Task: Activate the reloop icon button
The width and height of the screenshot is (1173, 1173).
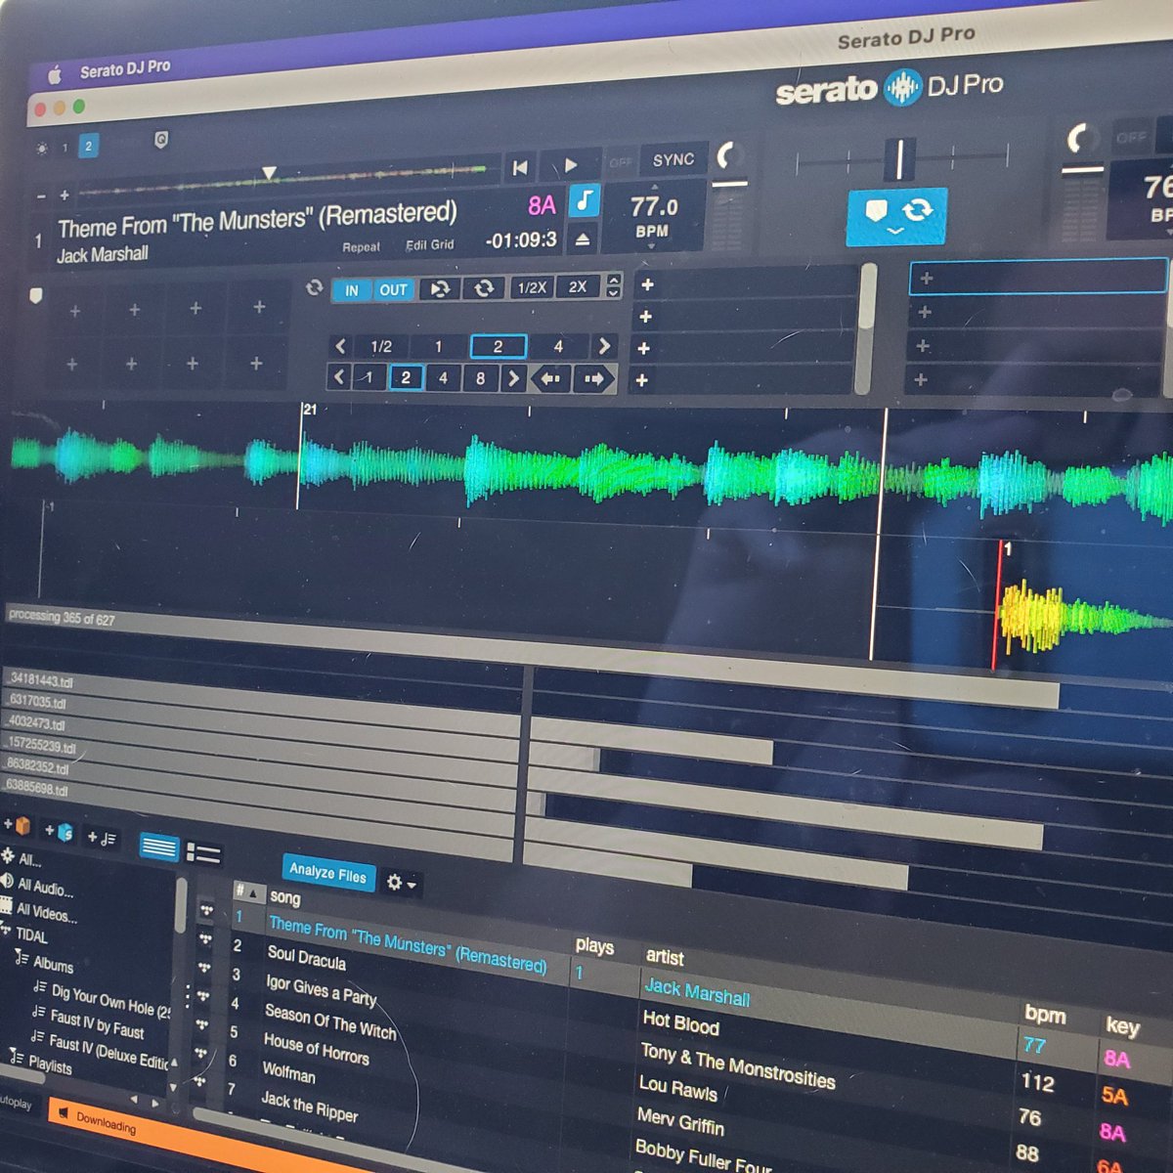Action: click(440, 288)
